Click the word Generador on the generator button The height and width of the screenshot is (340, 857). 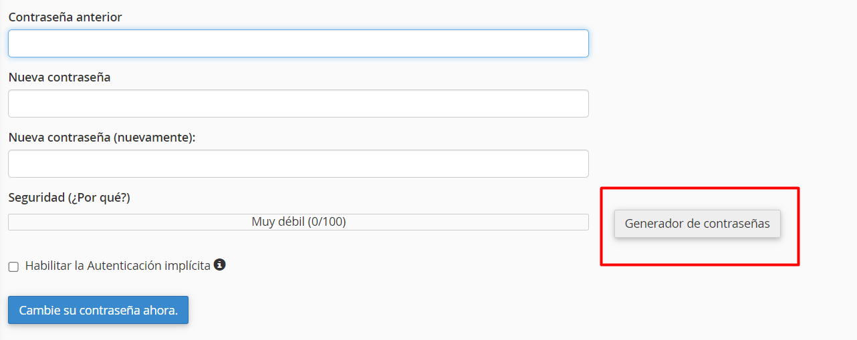tap(654, 224)
